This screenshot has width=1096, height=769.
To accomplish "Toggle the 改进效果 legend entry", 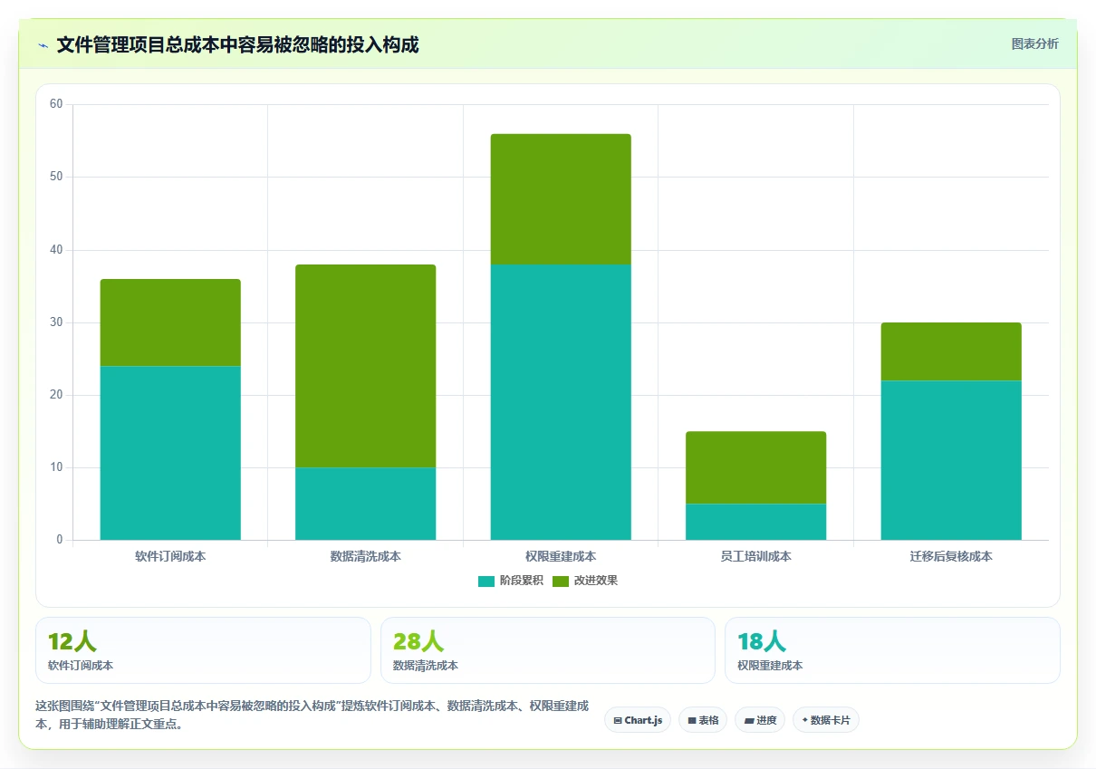I will [x=584, y=581].
